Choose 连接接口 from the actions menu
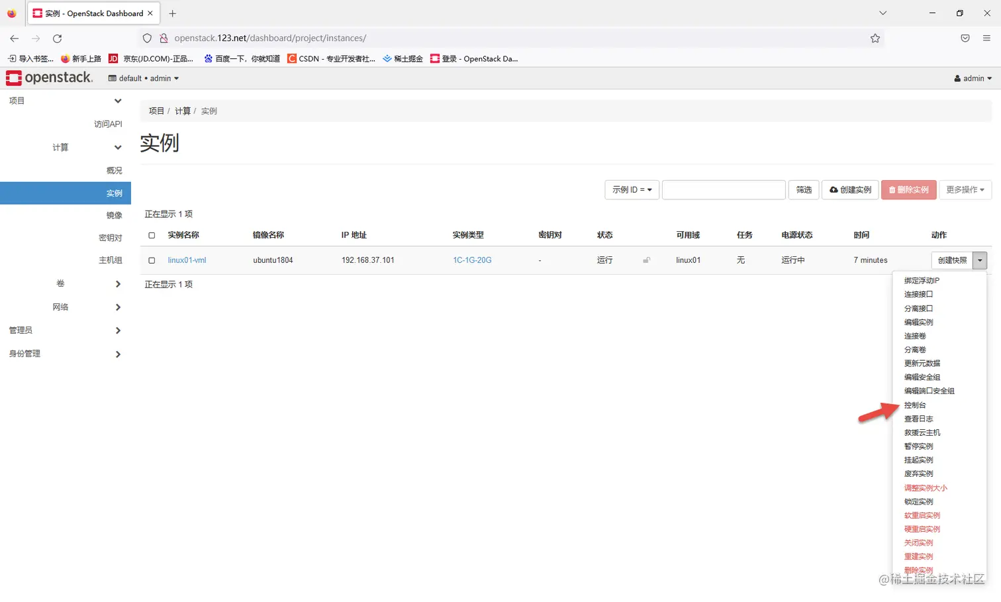This screenshot has width=1001, height=602. coord(918,294)
